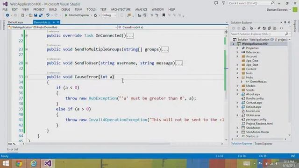Toggle auto-hide pin on Solution Explorer
The width and height of the screenshot is (299, 168).
pyautogui.click(x=285, y=22)
